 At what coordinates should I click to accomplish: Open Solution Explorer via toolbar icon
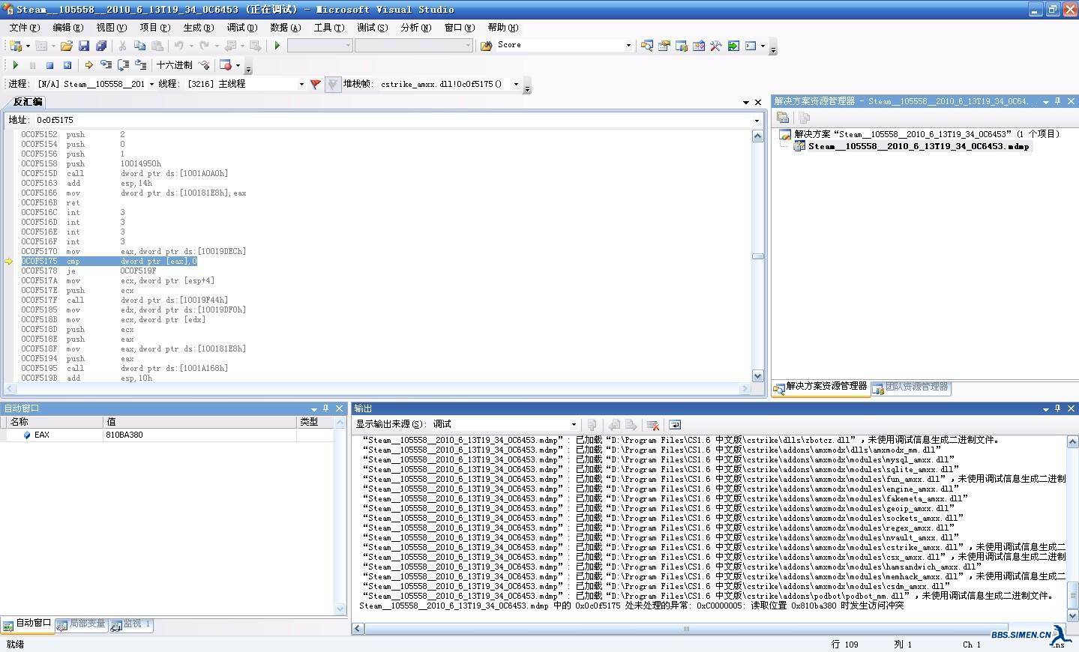coord(646,46)
